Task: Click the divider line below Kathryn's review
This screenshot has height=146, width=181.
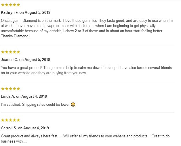Action: (88, 44)
